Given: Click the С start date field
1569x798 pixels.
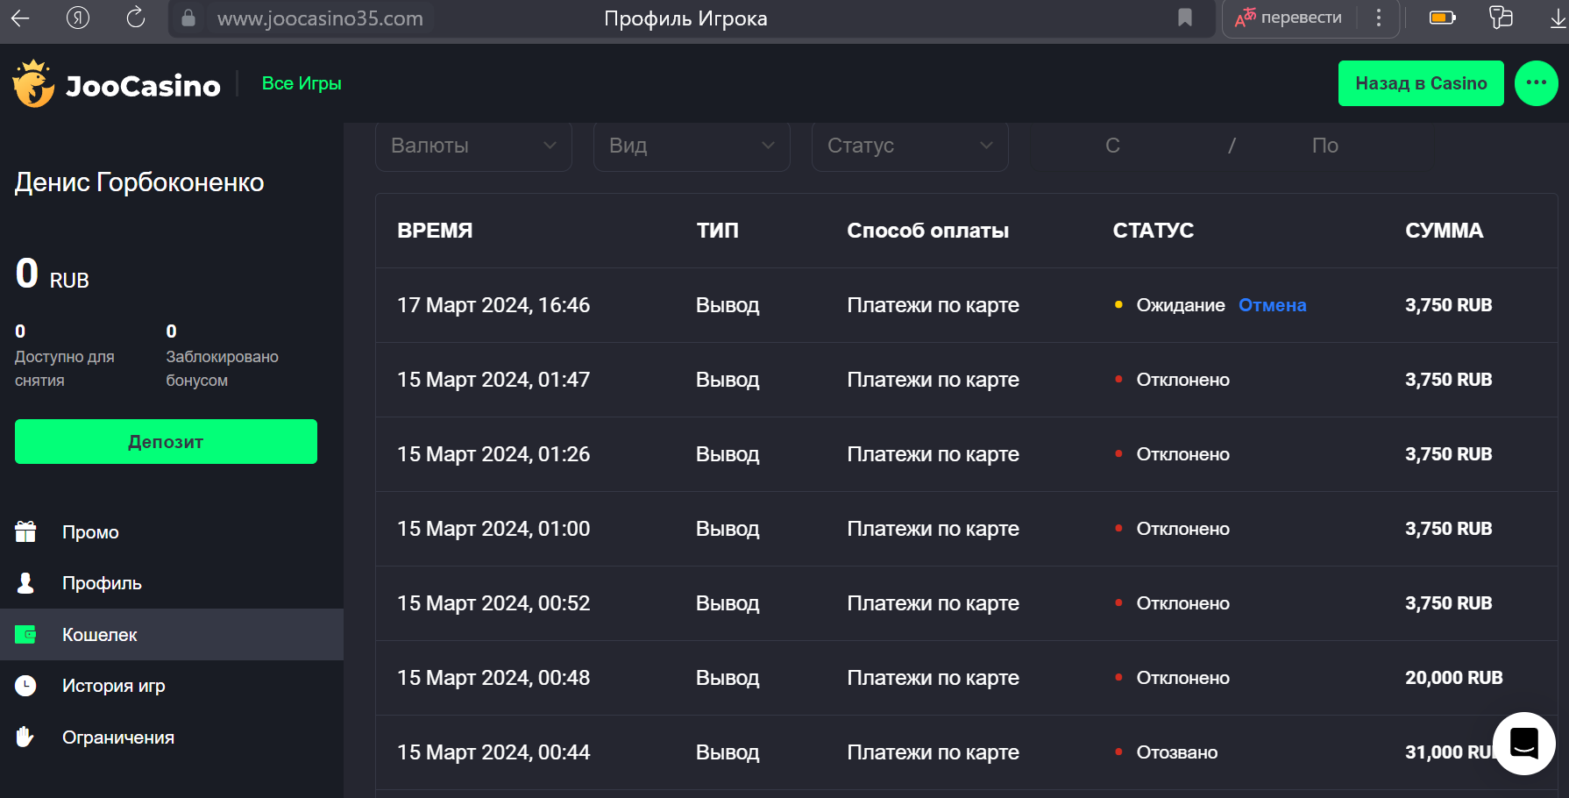Looking at the screenshot, I should coord(1112,146).
